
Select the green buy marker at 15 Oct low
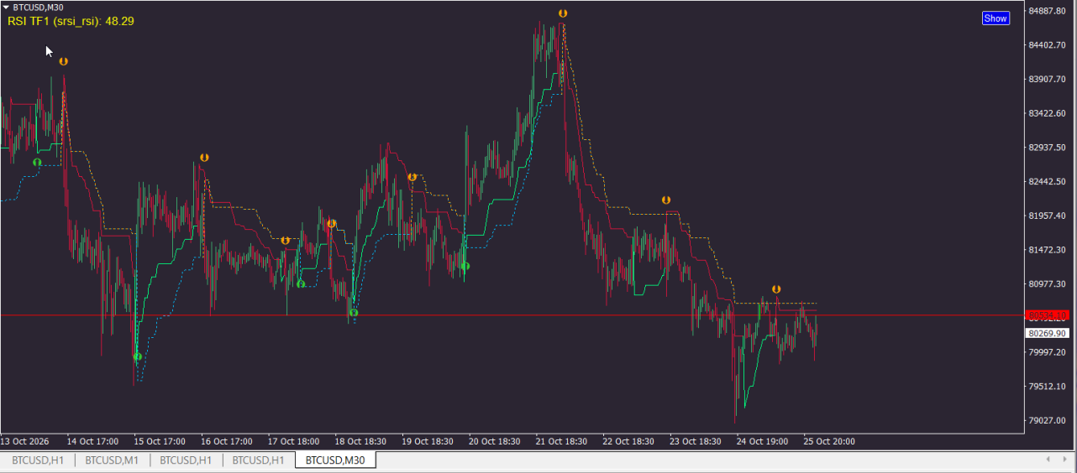click(138, 356)
